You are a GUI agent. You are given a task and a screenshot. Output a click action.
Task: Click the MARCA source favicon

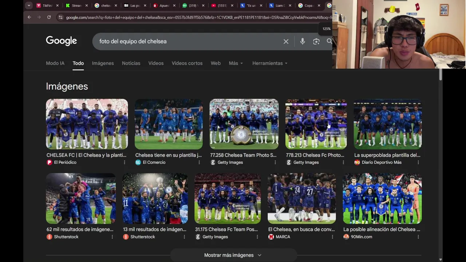tap(271, 237)
